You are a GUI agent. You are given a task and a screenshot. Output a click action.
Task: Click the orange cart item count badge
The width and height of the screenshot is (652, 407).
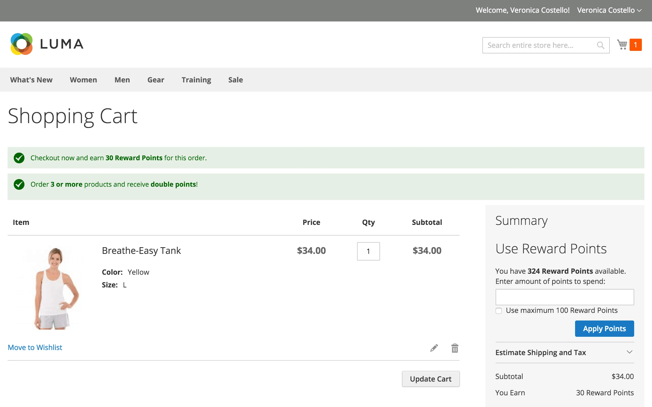(x=636, y=44)
